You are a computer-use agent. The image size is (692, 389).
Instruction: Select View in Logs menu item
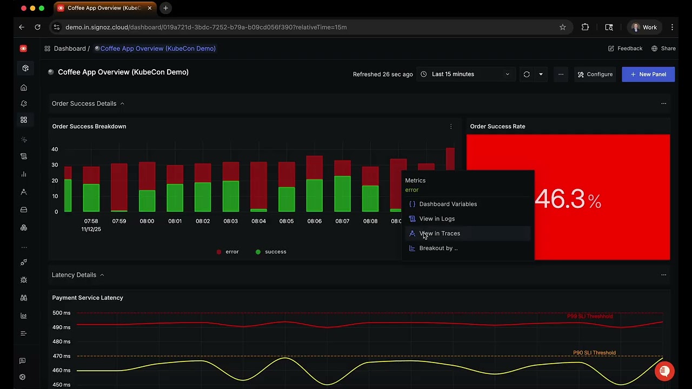click(x=468, y=219)
